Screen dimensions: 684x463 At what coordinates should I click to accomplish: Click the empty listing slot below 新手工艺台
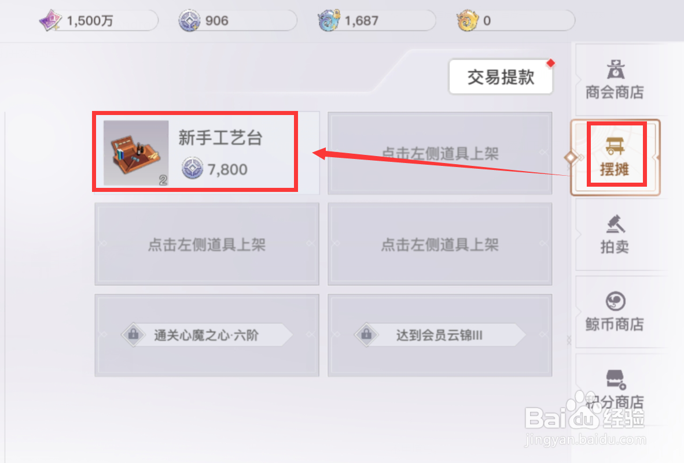pos(207,244)
